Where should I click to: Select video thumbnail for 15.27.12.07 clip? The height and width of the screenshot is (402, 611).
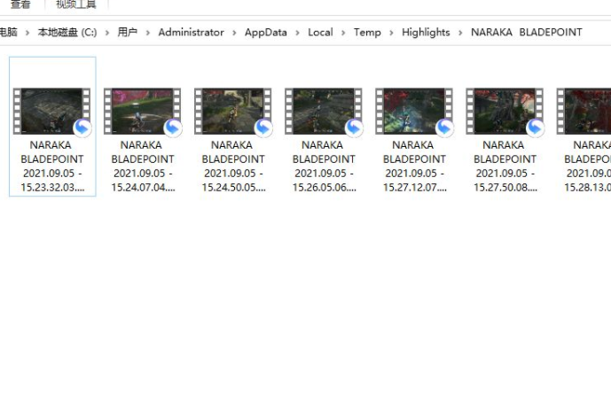pyautogui.click(x=414, y=112)
